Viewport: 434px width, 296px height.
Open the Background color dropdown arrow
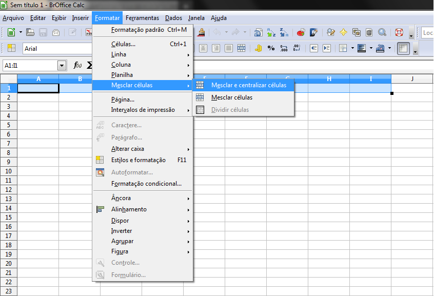coord(371,48)
